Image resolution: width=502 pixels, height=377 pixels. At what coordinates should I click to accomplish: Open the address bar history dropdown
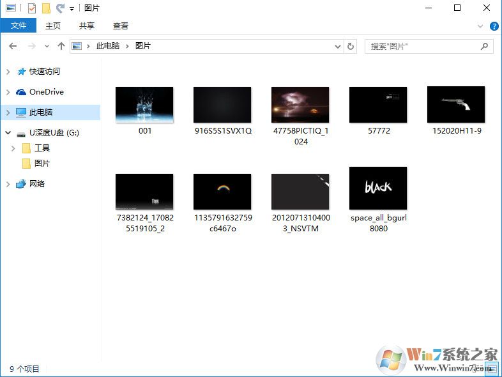tap(338, 46)
